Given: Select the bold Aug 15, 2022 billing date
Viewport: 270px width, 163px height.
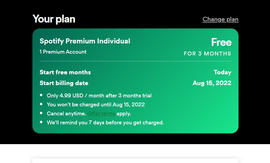Looking at the screenshot, I should click(x=212, y=83).
